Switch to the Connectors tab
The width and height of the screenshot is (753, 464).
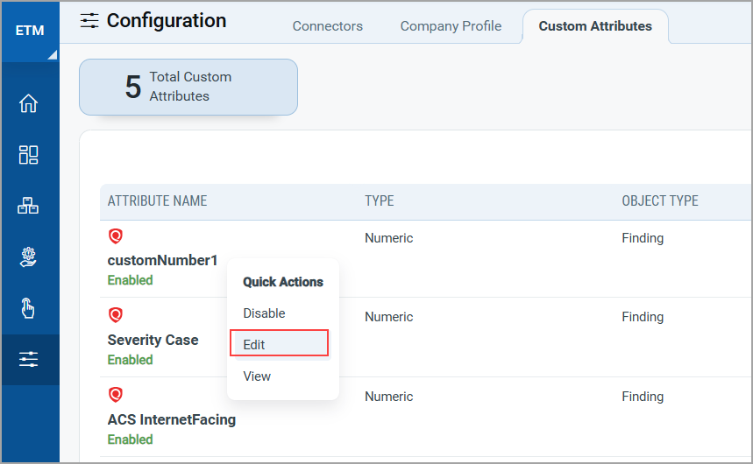328,26
